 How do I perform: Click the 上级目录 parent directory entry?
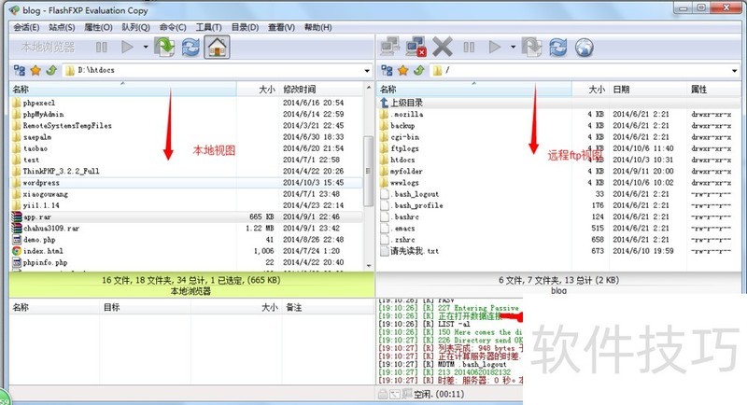[406, 103]
